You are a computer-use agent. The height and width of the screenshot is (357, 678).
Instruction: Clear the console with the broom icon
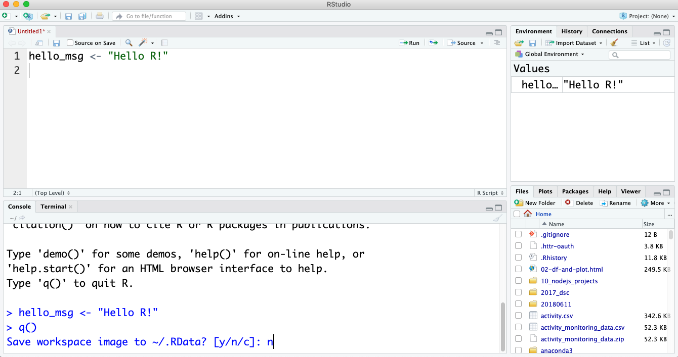498,218
